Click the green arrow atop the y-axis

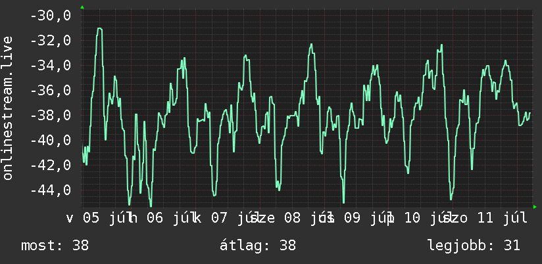pyautogui.click(x=82, y=7)
